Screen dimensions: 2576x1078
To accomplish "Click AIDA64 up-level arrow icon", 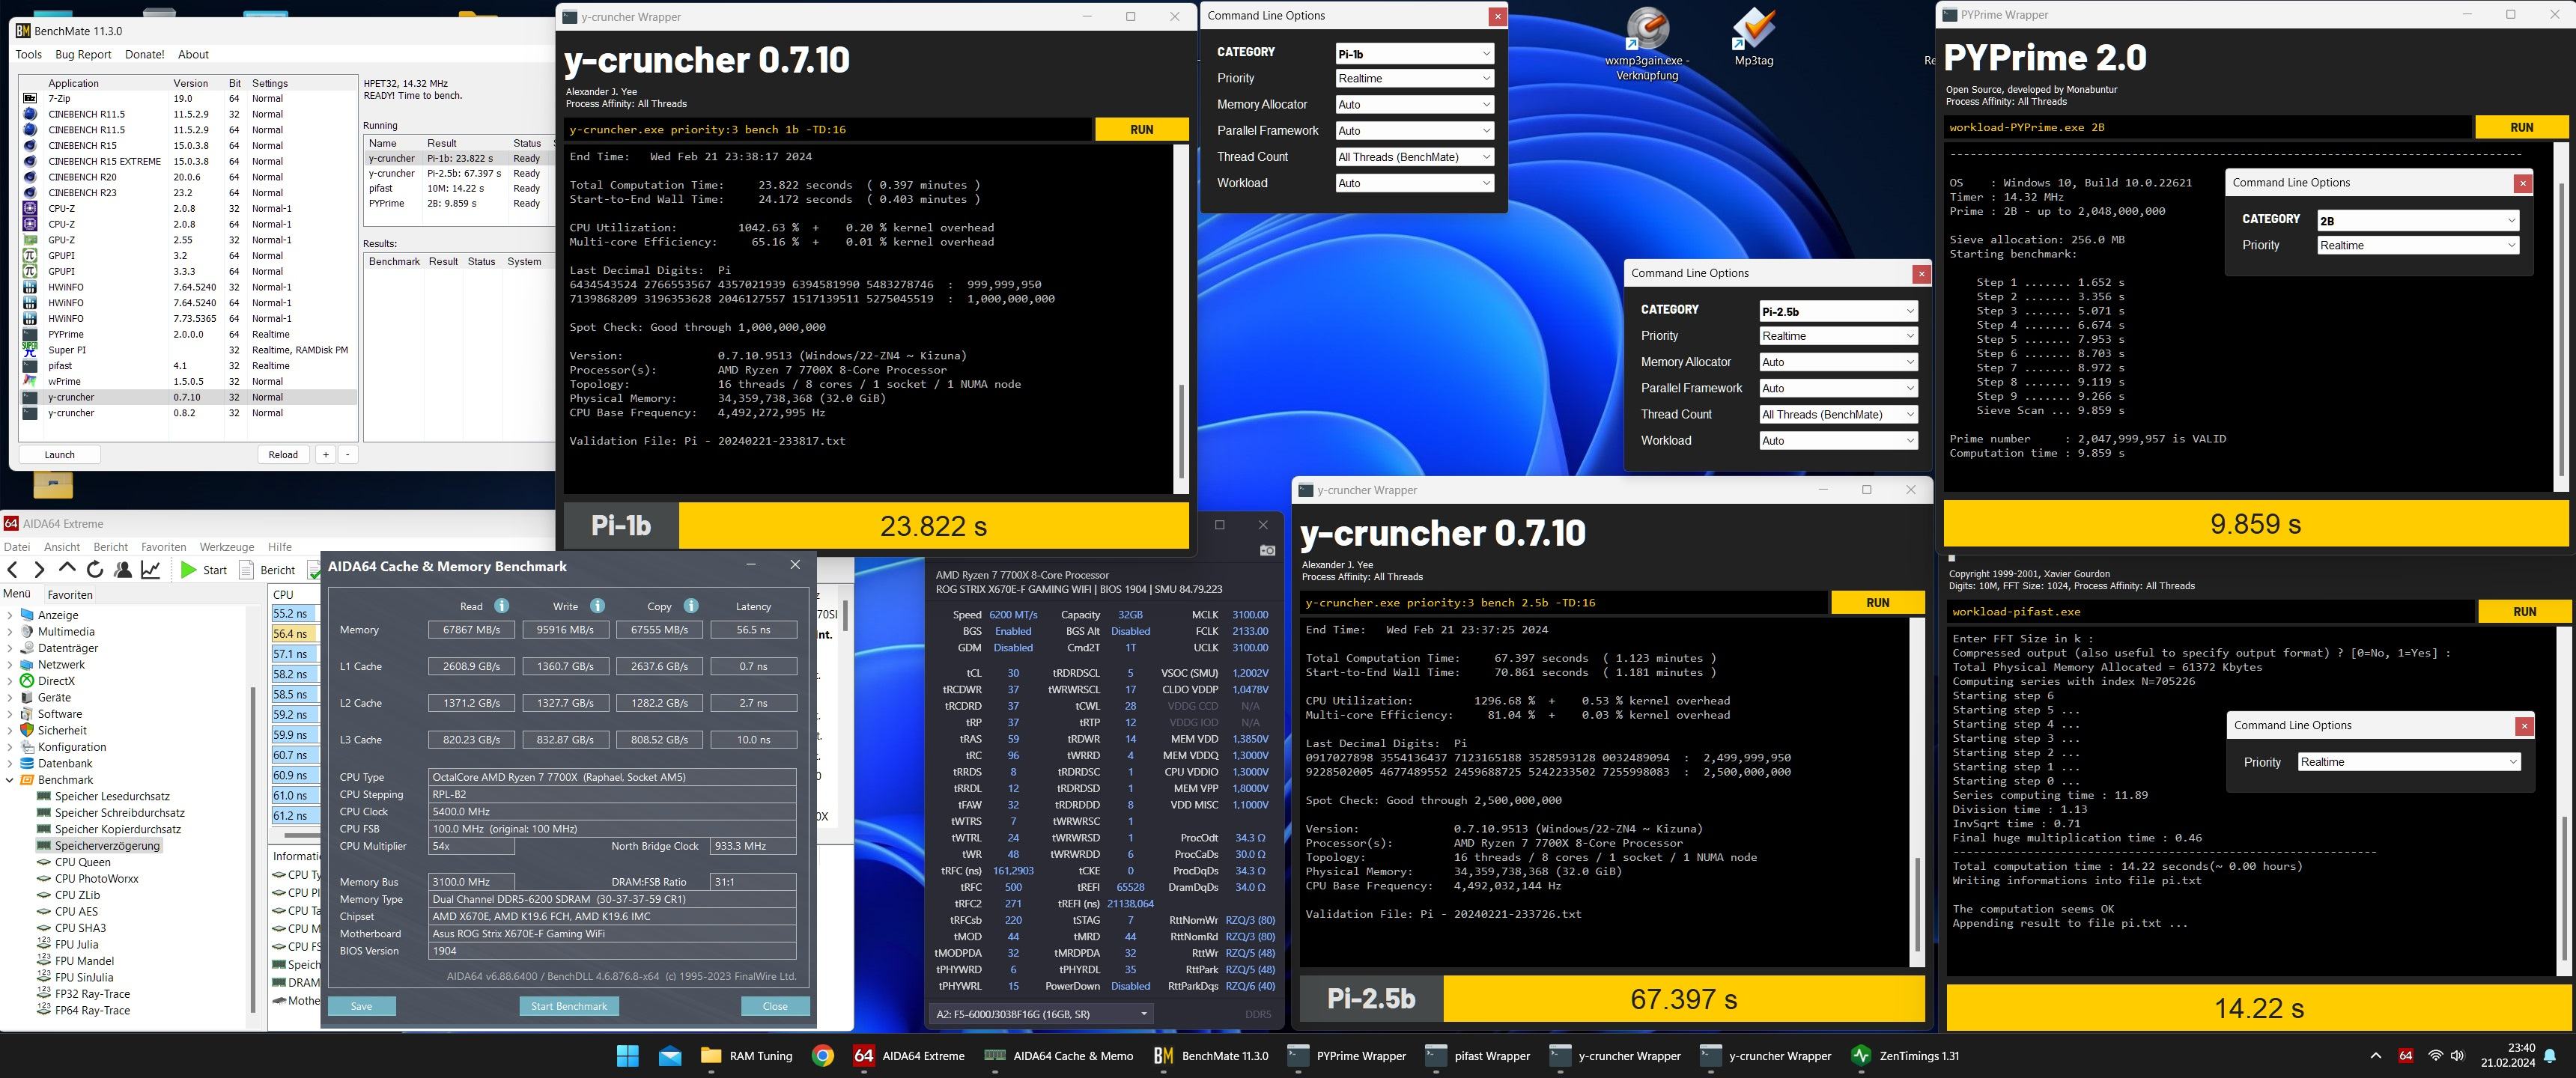I will tap(67, 569).
